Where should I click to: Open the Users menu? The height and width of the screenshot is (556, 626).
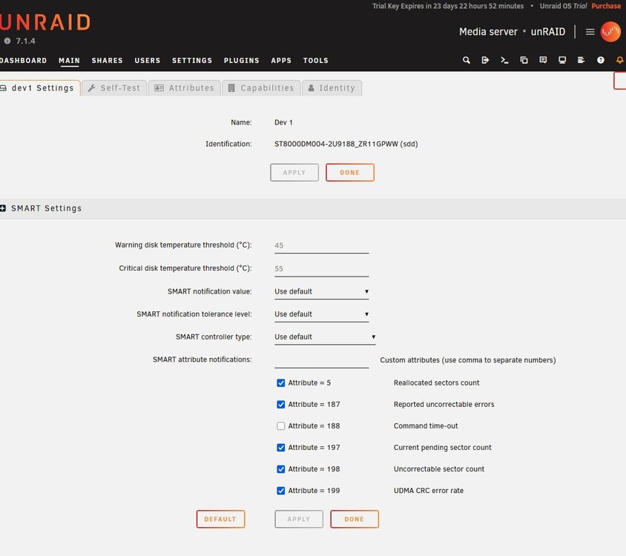pyautogui.click(x=148, y=61)
